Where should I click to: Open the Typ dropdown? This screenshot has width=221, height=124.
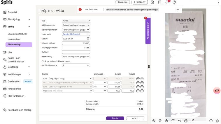pos(76,21)
